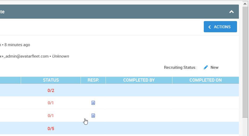Click the RESP. column header
The height and width of the screenshot is (136, 249).
click(x=93, y=80)
